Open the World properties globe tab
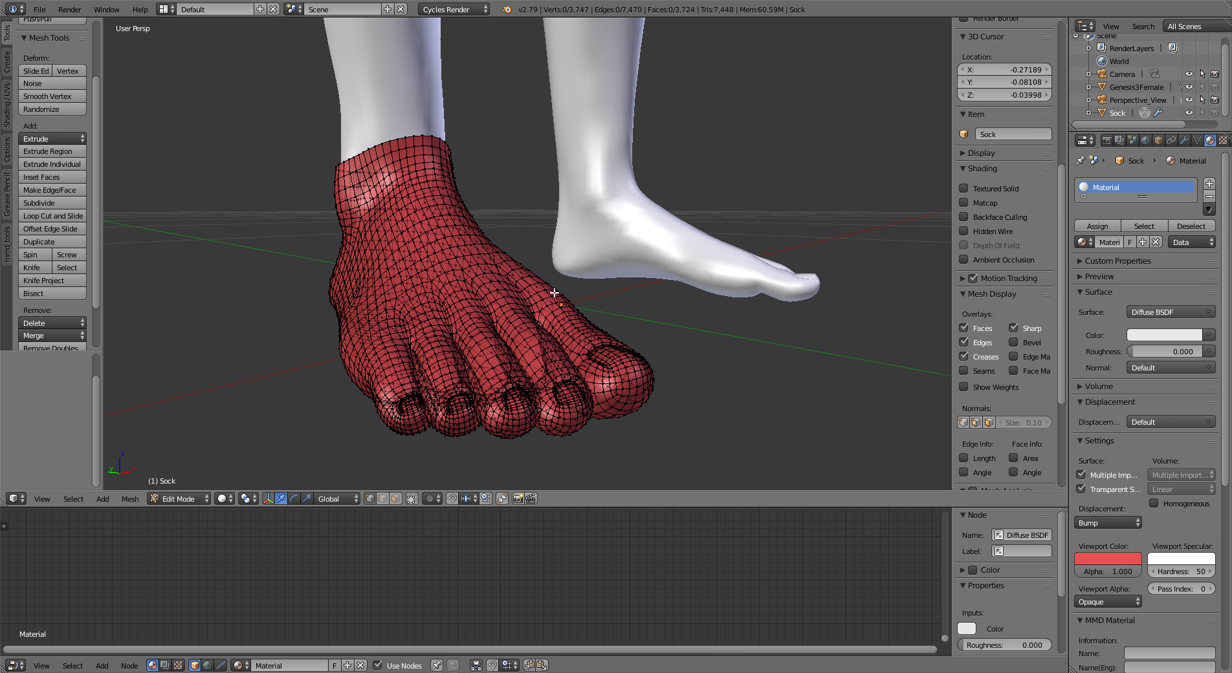This screenshot has height=673, width=1232. (1145, 140)
